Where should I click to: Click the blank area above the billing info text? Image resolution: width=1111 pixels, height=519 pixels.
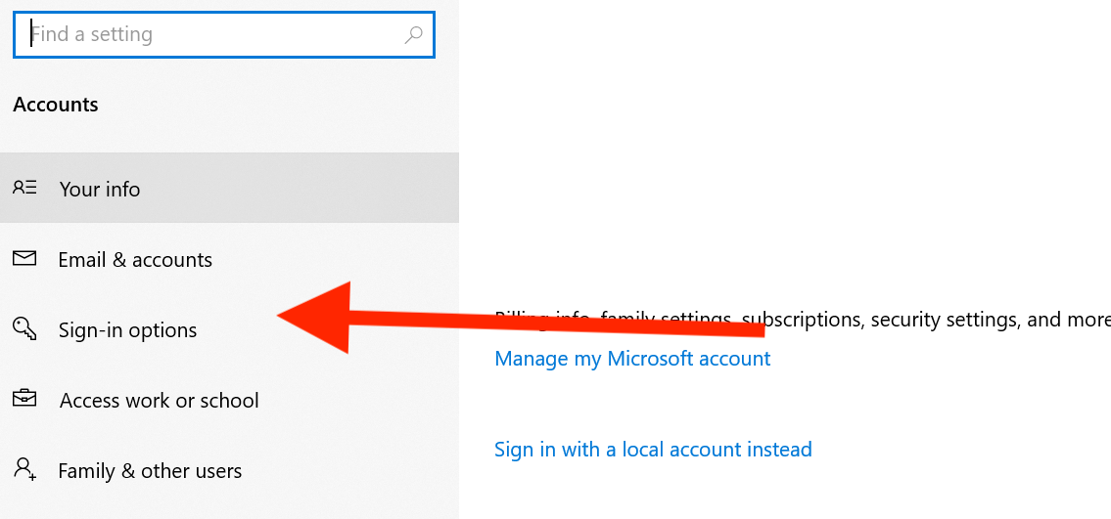783,195
